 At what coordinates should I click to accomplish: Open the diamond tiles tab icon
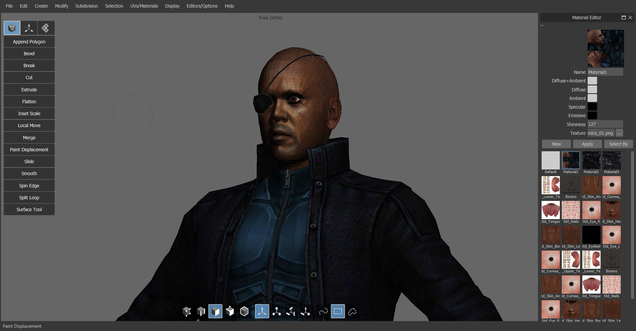(46, 28)
